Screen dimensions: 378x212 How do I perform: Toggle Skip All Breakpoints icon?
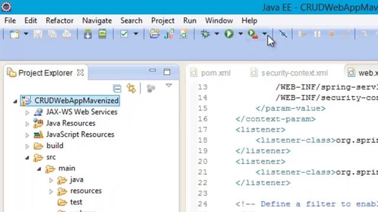[x=283, y=34]
